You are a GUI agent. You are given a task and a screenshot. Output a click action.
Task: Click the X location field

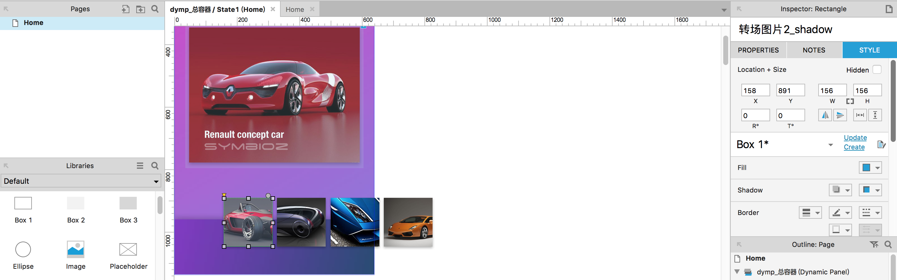point(755,91)
